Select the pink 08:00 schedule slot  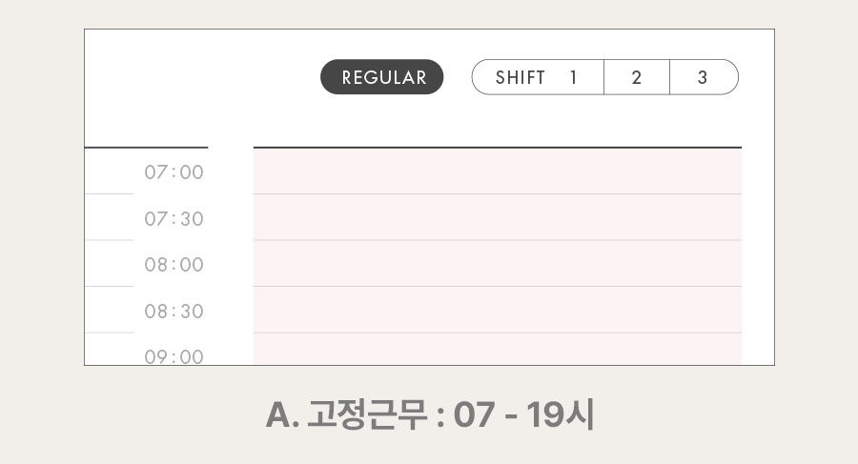click(497, 264)
